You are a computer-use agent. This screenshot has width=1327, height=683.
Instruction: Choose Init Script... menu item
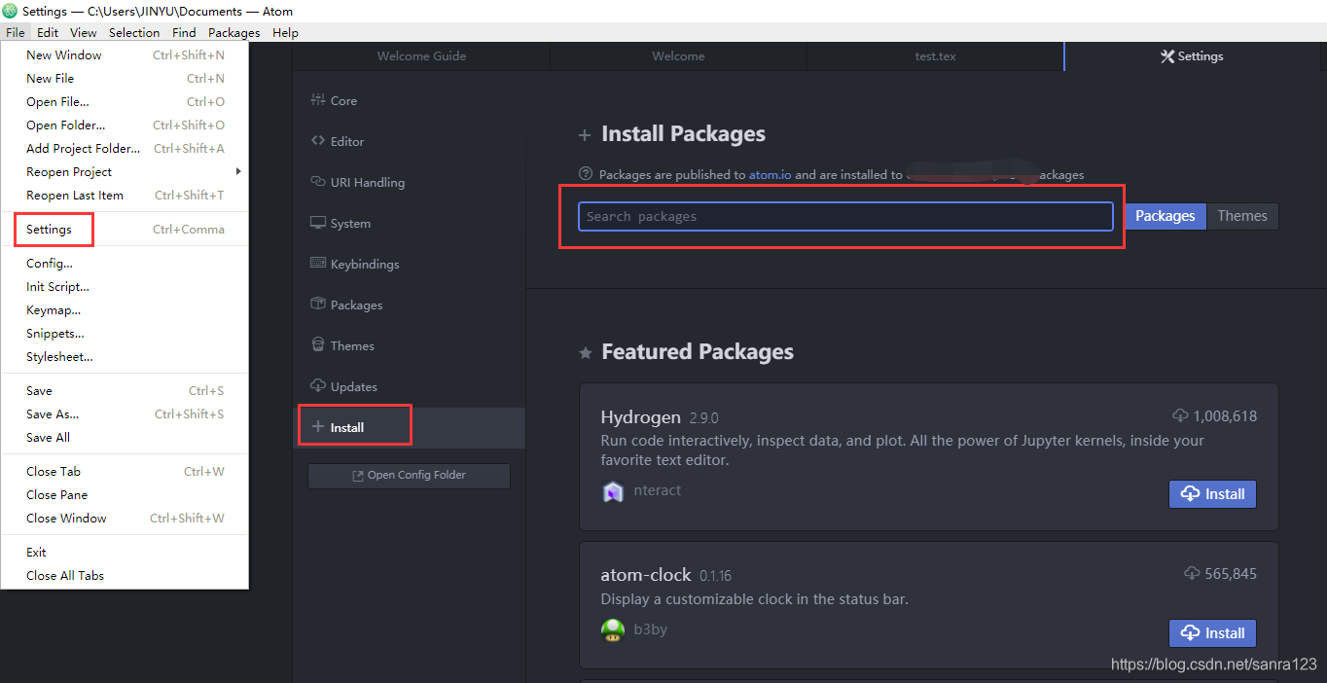[x=125, y=287]
